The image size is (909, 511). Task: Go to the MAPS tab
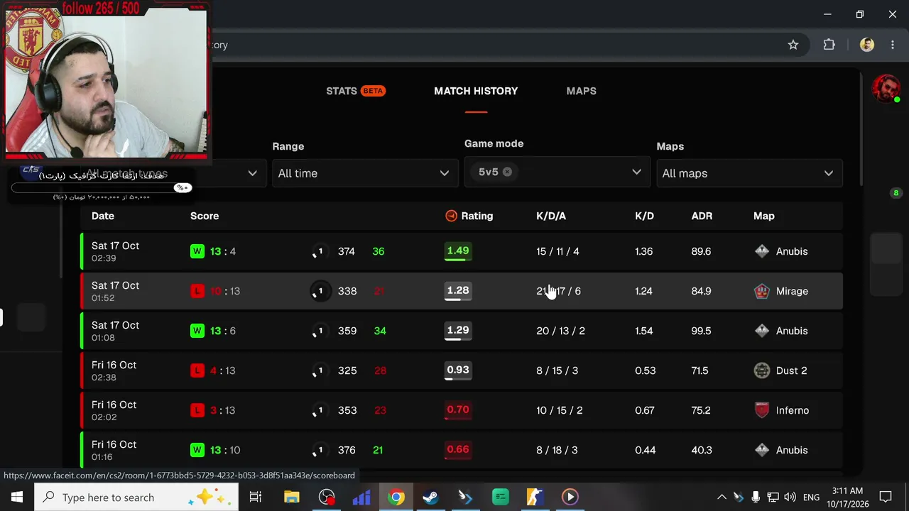tap(581, 91)
